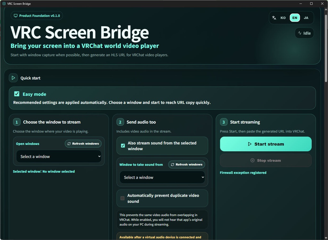Click Choose the window to stream heading
This screenshot has width=328, height=240.
tap(52, 122)
